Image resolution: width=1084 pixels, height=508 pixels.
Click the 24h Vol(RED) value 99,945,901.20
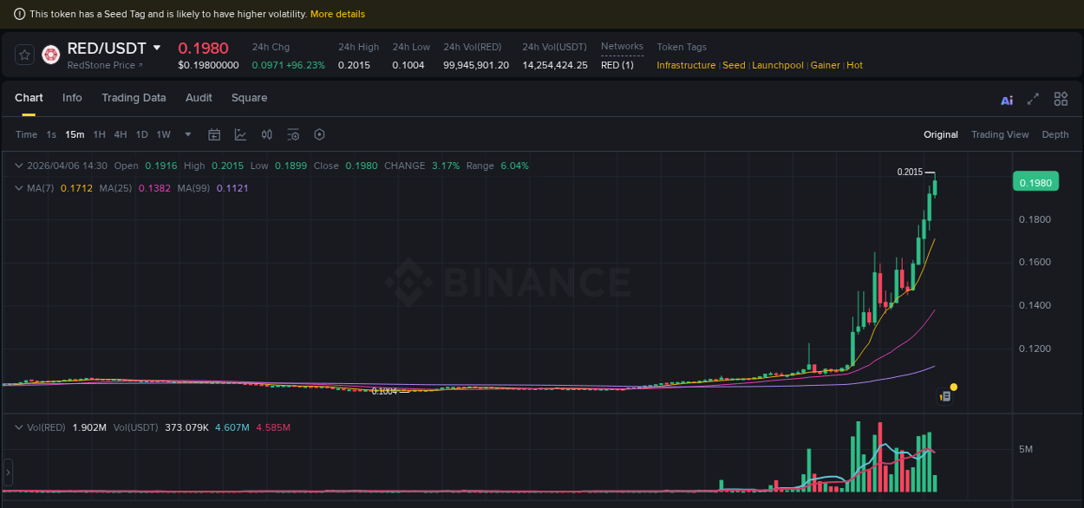[476, 65]
